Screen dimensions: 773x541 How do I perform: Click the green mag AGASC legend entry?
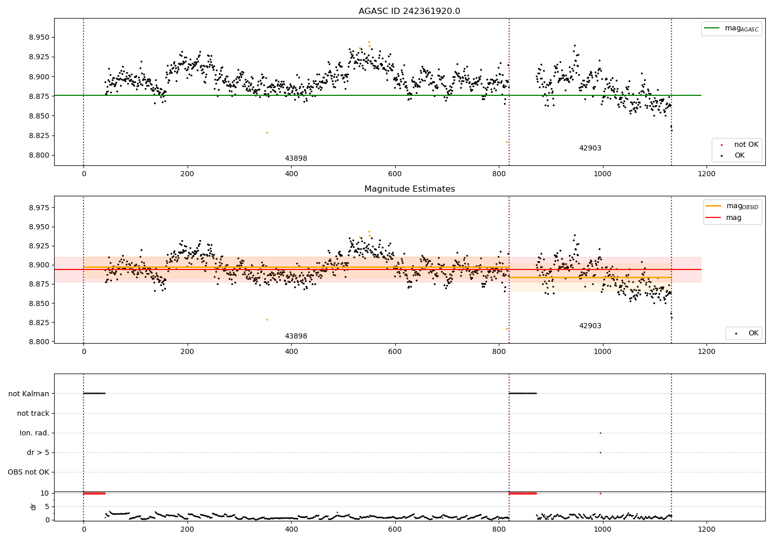point(731,28)
